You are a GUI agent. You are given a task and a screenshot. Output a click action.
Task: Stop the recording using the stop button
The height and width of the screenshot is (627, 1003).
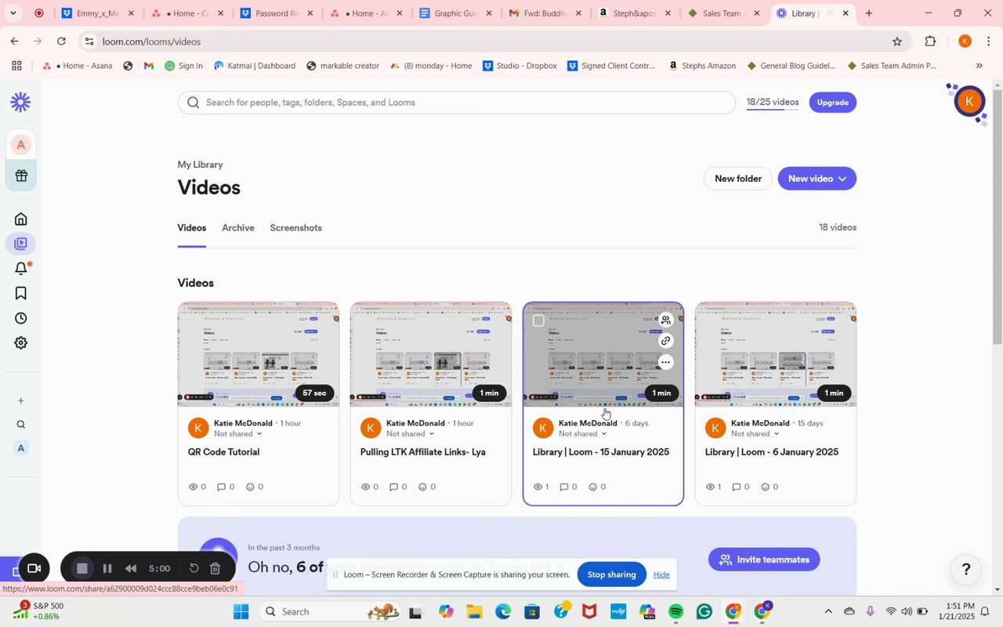coord(81,568)
